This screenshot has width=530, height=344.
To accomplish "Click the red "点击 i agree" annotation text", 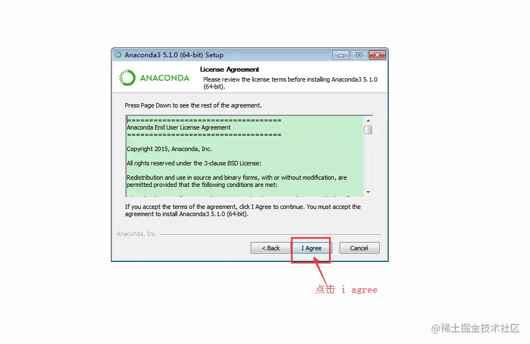I will [x=346, y=289].
